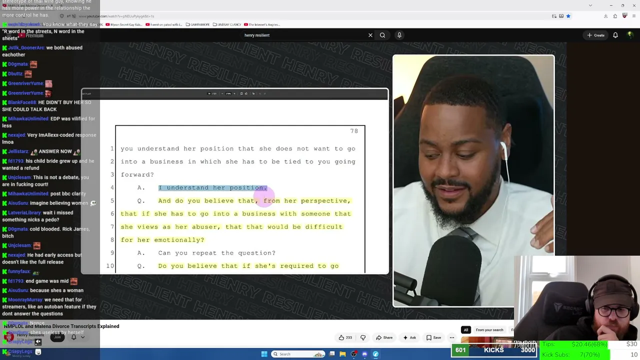Open the browser extensions puzzle icon
This screenshot has width=640, height=360.
click(x=615, y=16)
